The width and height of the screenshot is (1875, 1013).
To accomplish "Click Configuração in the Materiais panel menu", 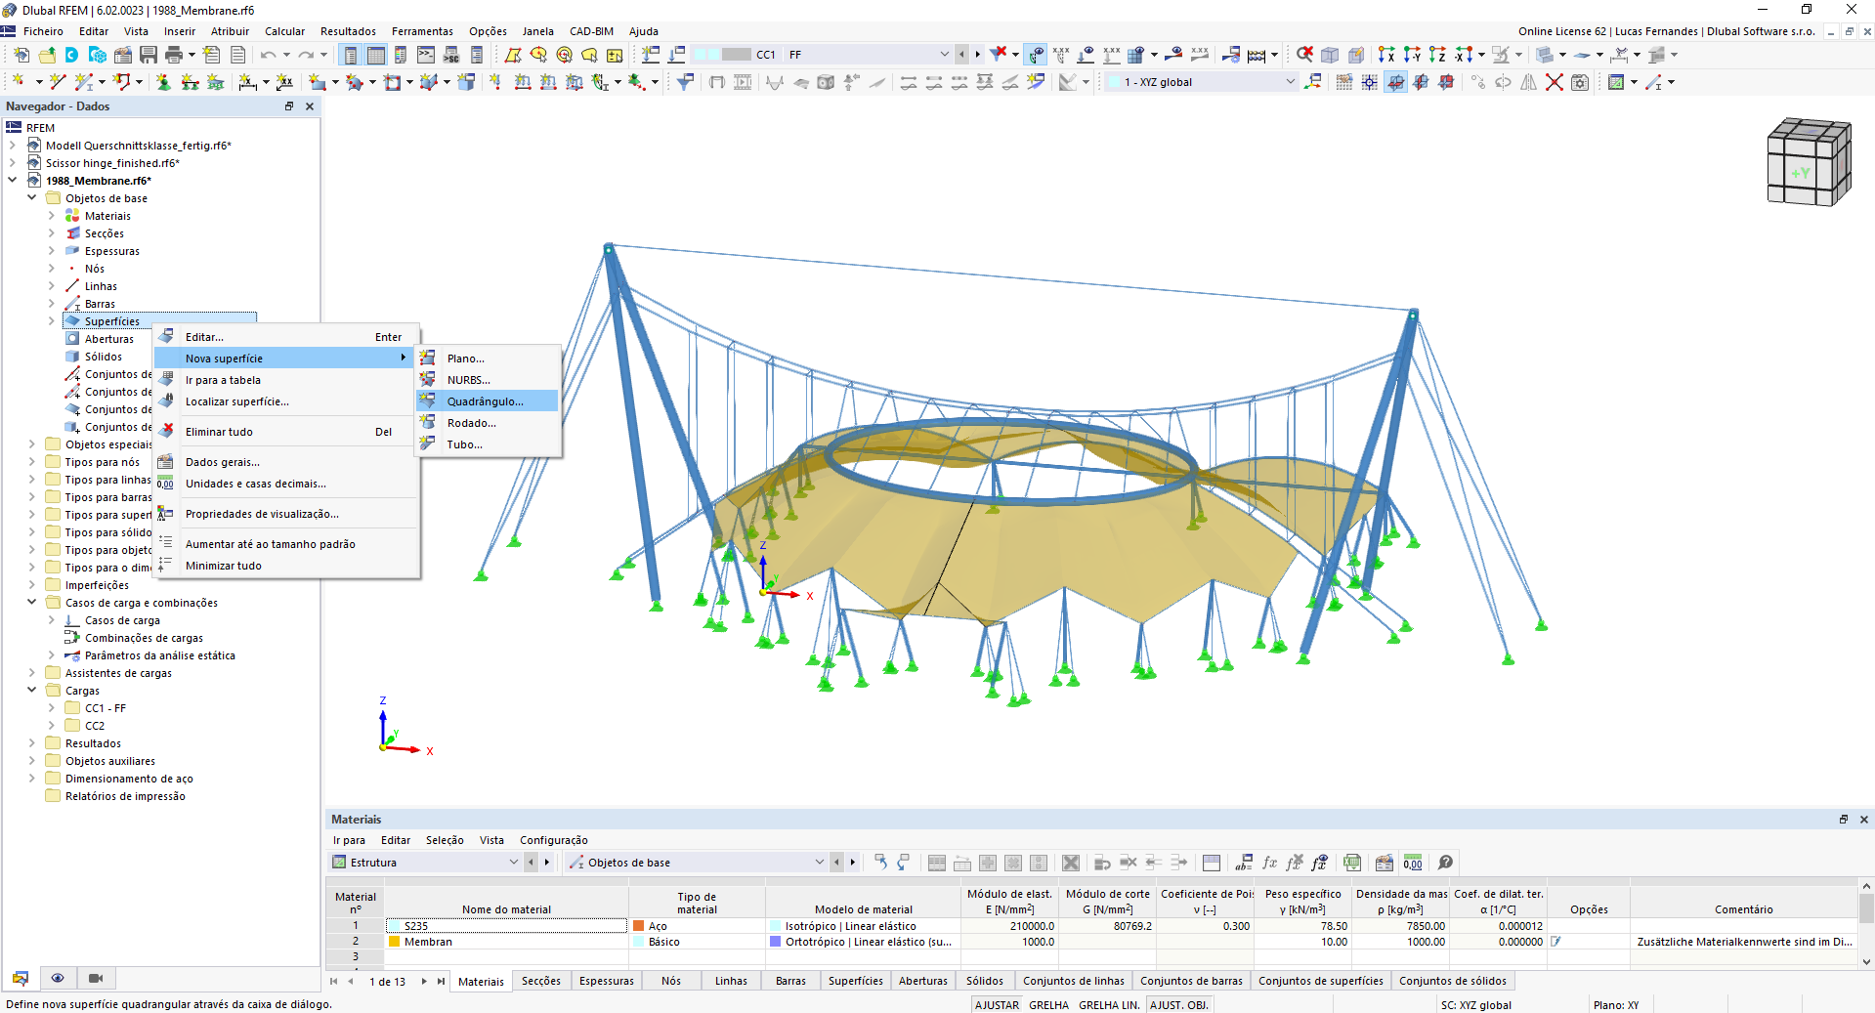I will [x=554, y=840].
